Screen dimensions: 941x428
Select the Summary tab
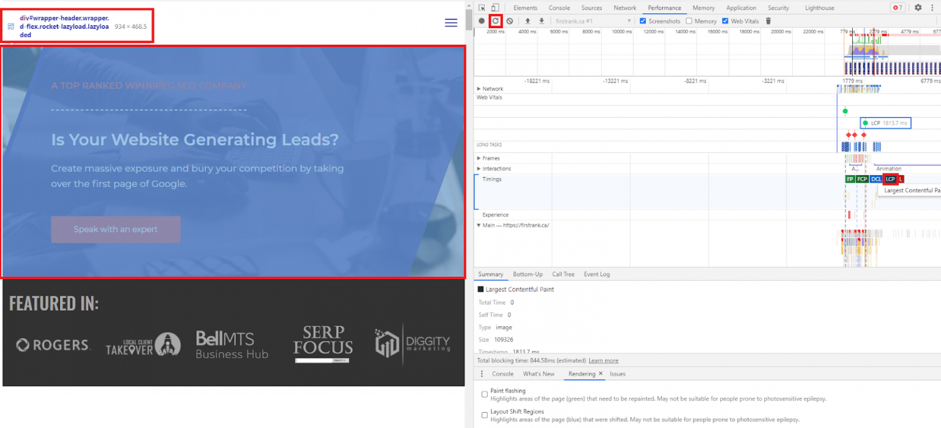click(491, 274)
